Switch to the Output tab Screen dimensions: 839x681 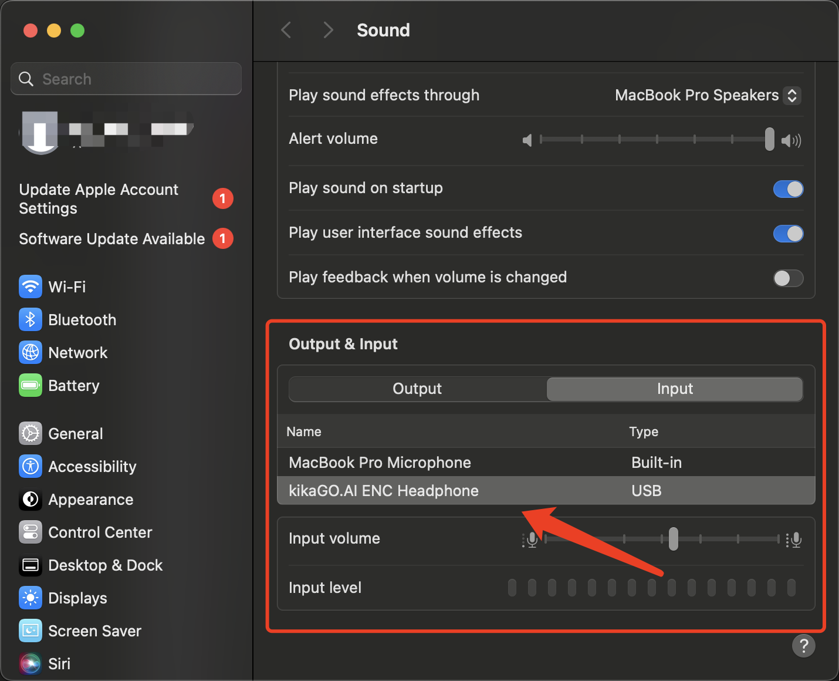point(417,389)
